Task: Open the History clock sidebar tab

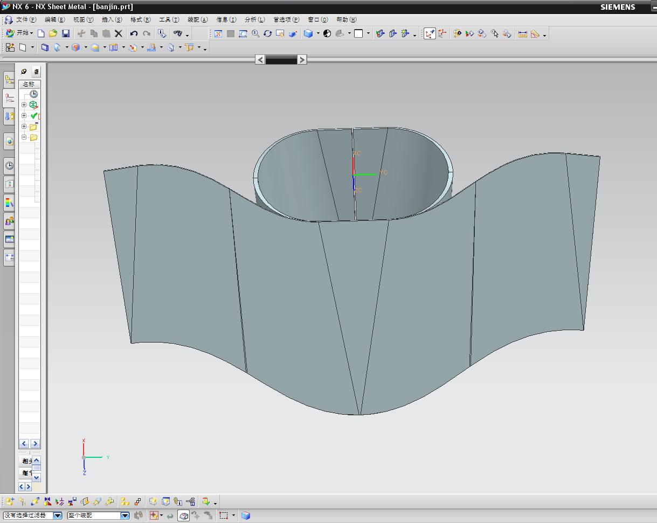Action: [x=9, y=165]
